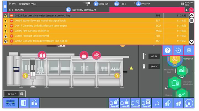Click the trash delete alarms icon
Viewport: 199px width, 111px height.
coord(189,50)
